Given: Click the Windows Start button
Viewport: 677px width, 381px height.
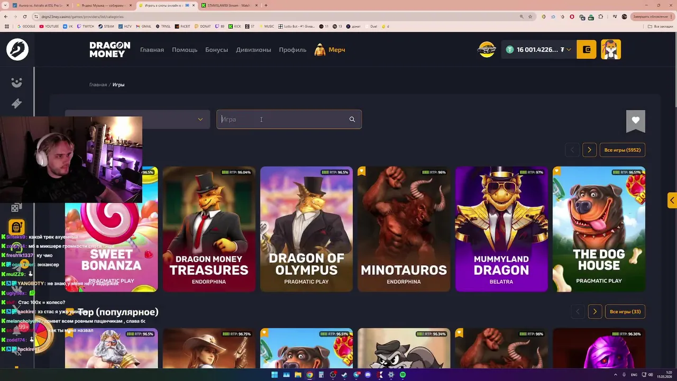Looking at the screenshot, I should coord(275,375).
